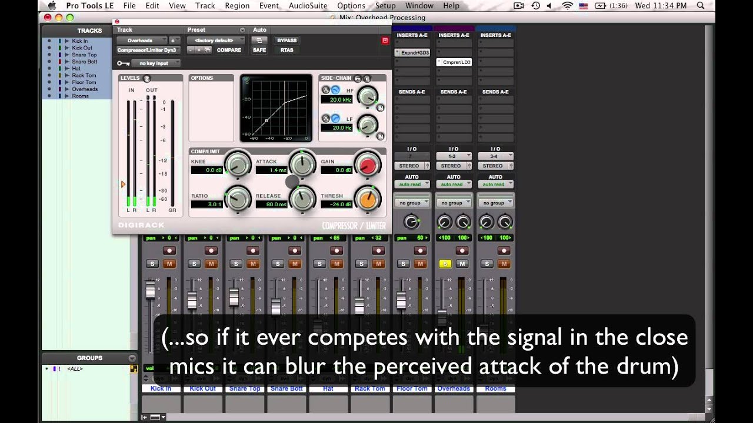Open the insert position 'c' selector
This screenshot has width=753, height=423.
tap(174, 41)
